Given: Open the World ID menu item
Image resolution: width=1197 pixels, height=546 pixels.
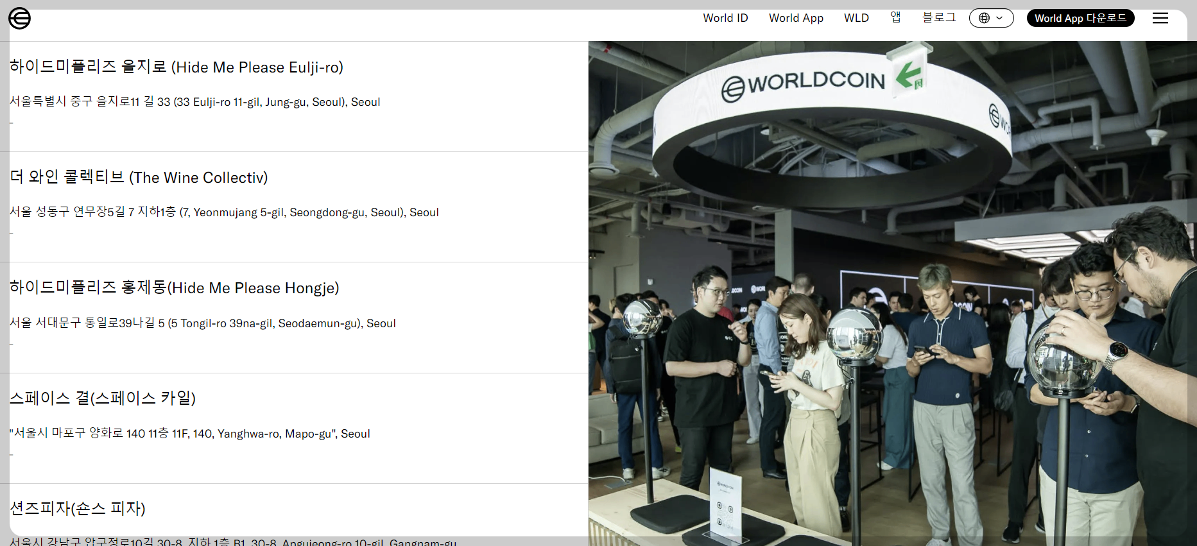Looking at the screenshot, I should click(725, 18).
